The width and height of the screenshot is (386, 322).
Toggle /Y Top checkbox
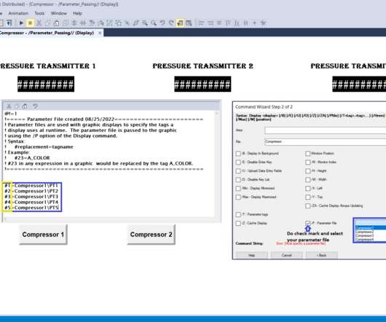(308, 197)
